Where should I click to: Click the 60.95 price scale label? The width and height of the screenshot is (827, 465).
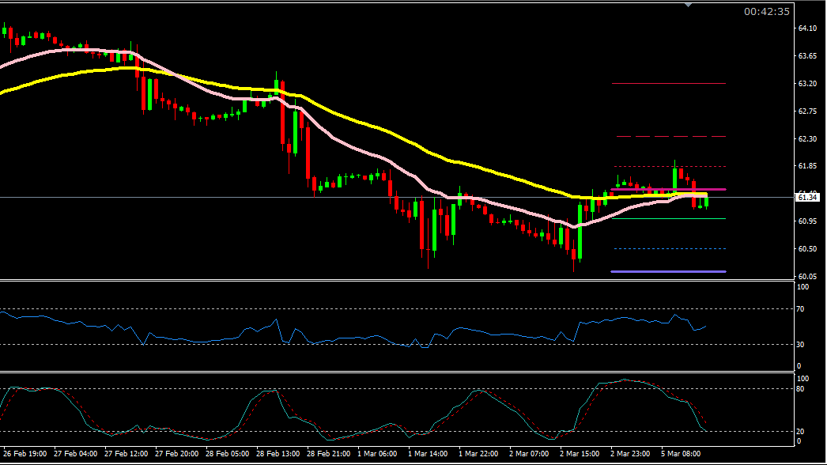point(807,221)
